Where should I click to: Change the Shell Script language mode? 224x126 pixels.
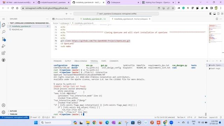202,117
